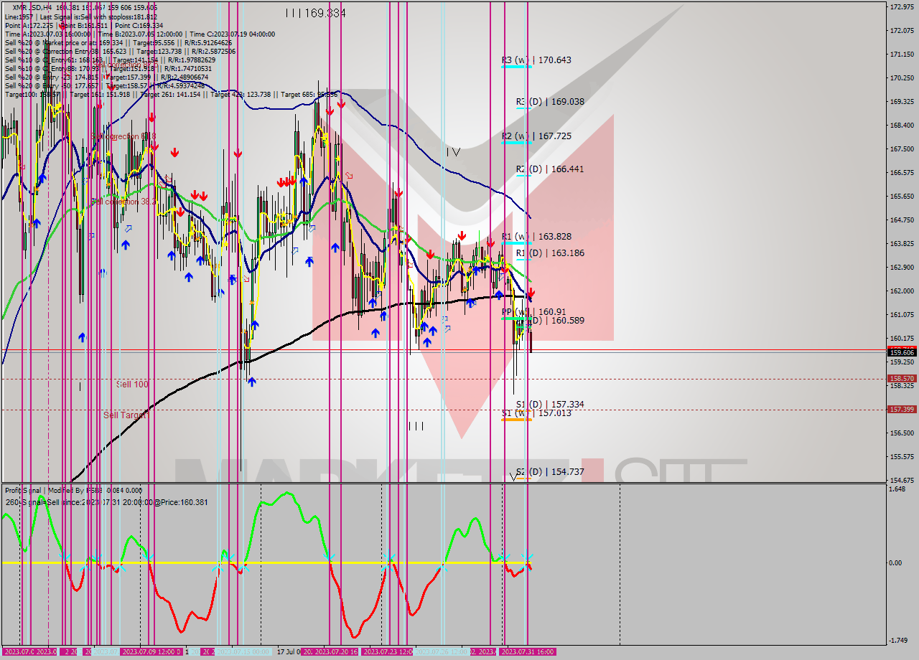The height and width of the screenshot is (660, 919).
Task: Click -1.749 on the indicator scale
Action: click(x=899, y=641)
